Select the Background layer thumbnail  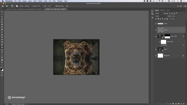(160, 56)
